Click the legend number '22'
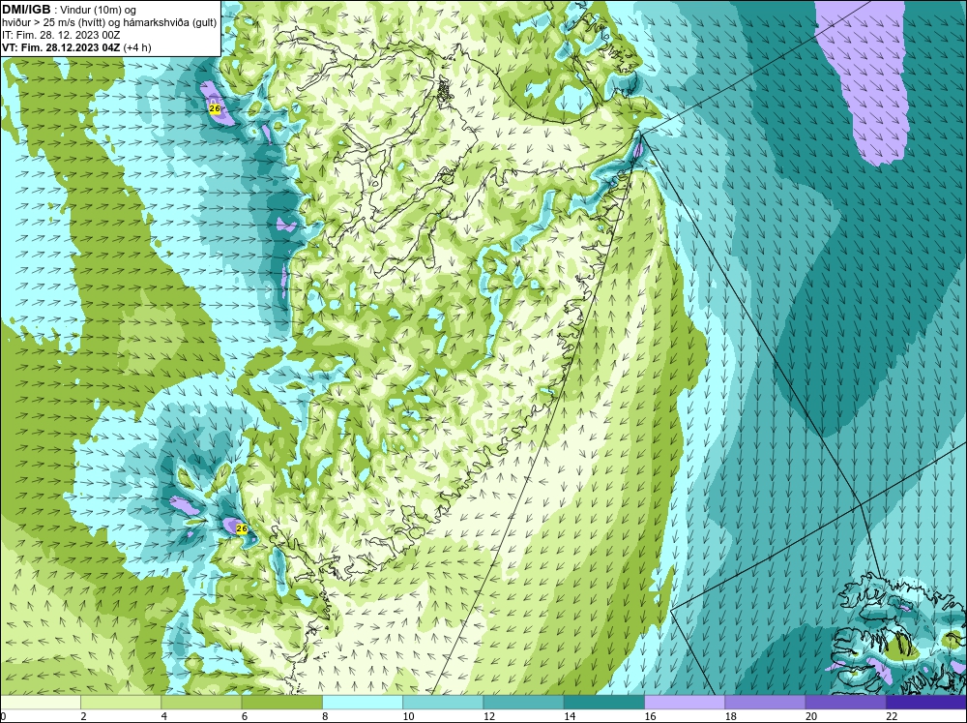The image size is (967, 723). tap(892, 716)
